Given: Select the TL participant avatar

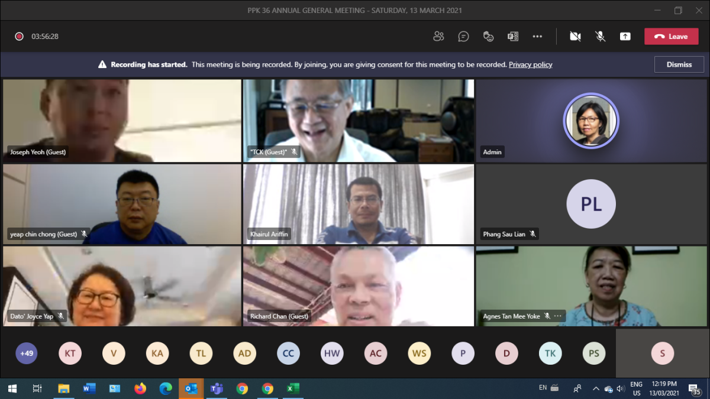Looking at the screenshot, I should click(x=201, y=353).
